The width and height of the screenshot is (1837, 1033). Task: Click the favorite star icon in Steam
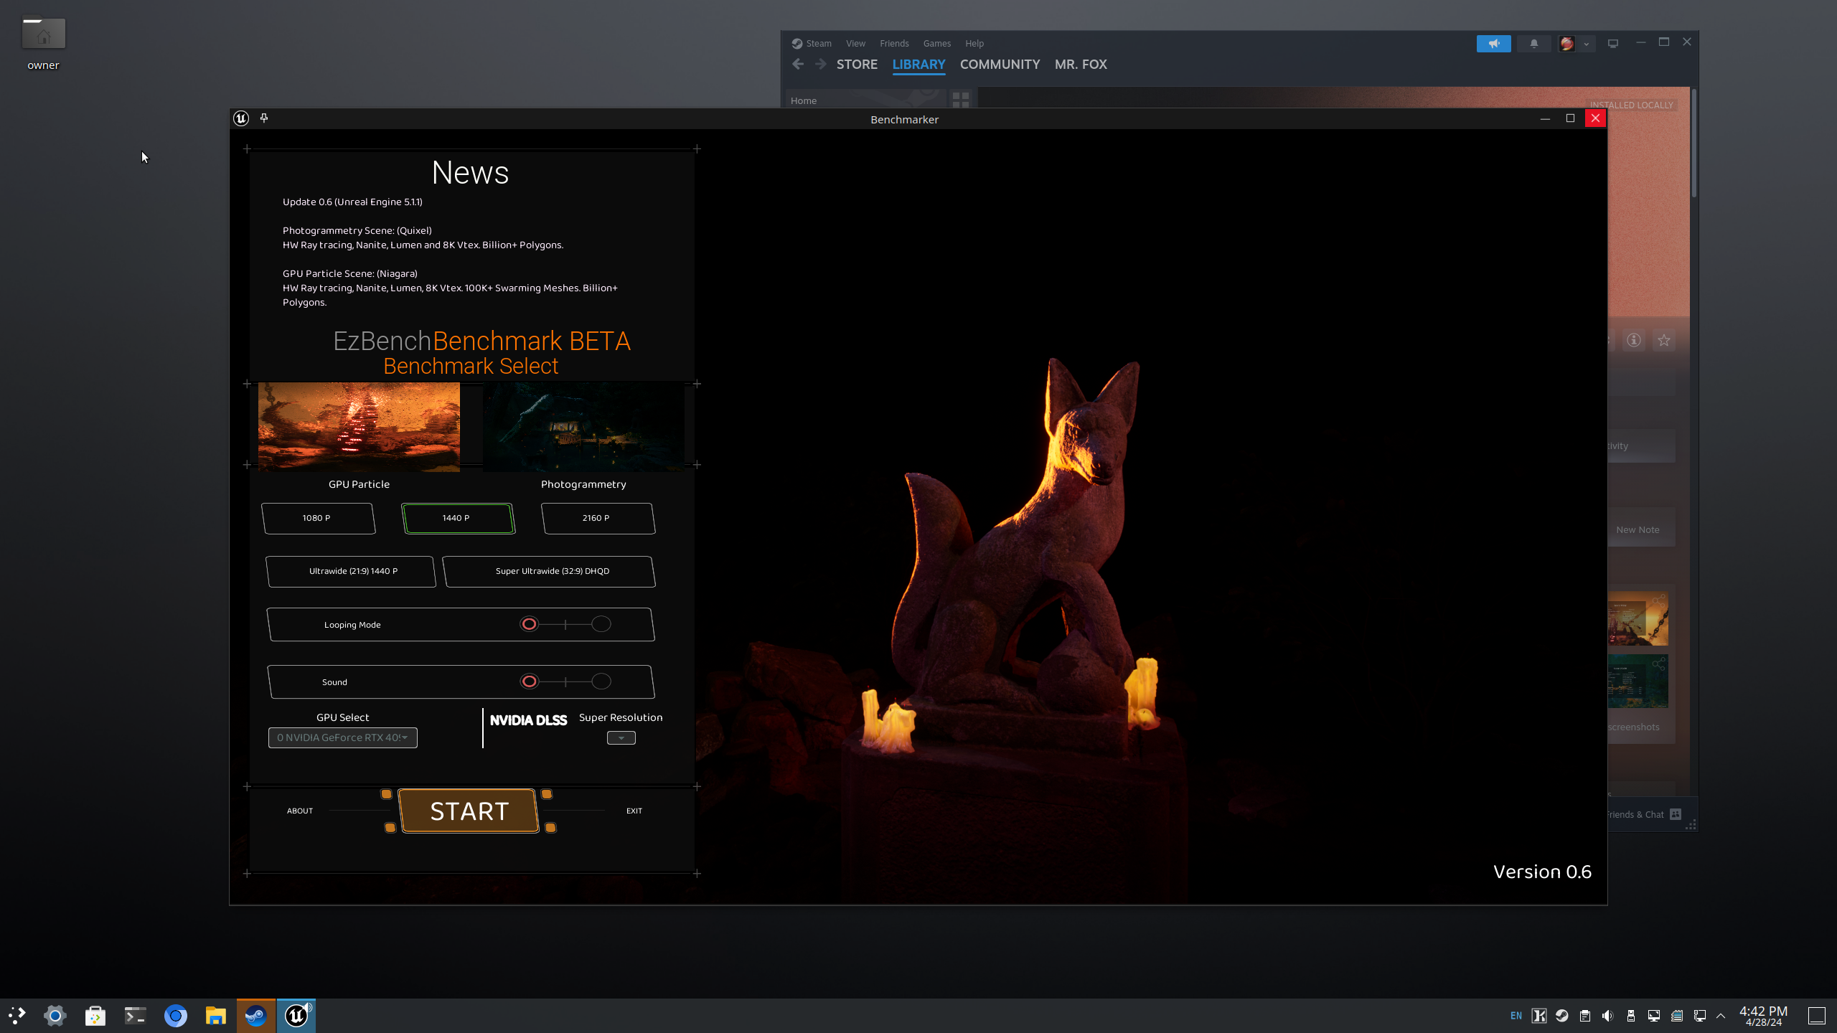[x=1664, y=340]
